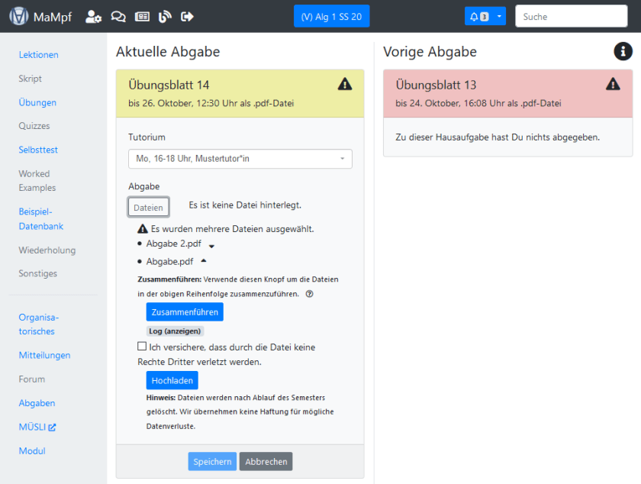Move Abgabe 2.pdf down with arrow
This screenshot has width=641, height=484.
coord(211,246)
